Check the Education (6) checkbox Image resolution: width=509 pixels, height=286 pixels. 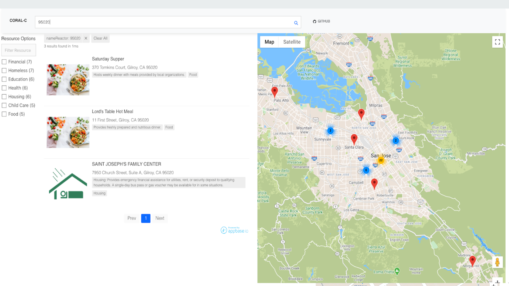pyautogui.click(x=4, y=79)
